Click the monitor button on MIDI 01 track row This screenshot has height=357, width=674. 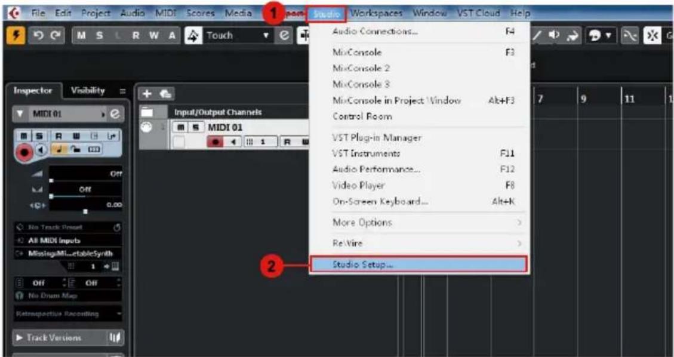coord(233,141)
